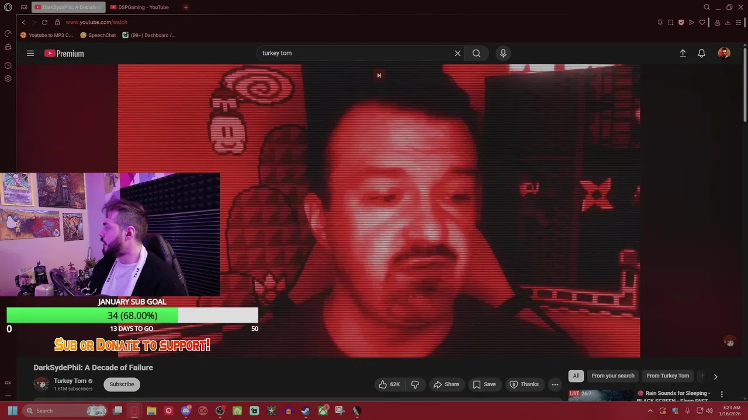Image resolution: width=748 pixels, height=420 pixels.
Task: Go to YouTube Premium home logo
Action: 64,53
